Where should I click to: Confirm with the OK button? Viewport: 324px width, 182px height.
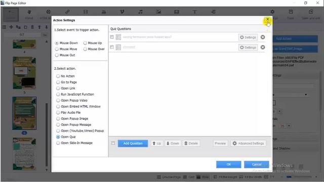(x=228, y=164)
